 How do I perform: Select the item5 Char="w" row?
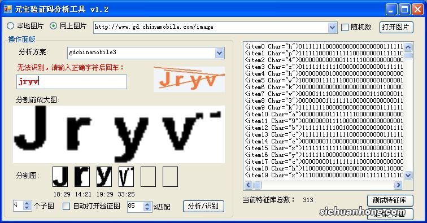pyautogui.click(x=324, y=80)
